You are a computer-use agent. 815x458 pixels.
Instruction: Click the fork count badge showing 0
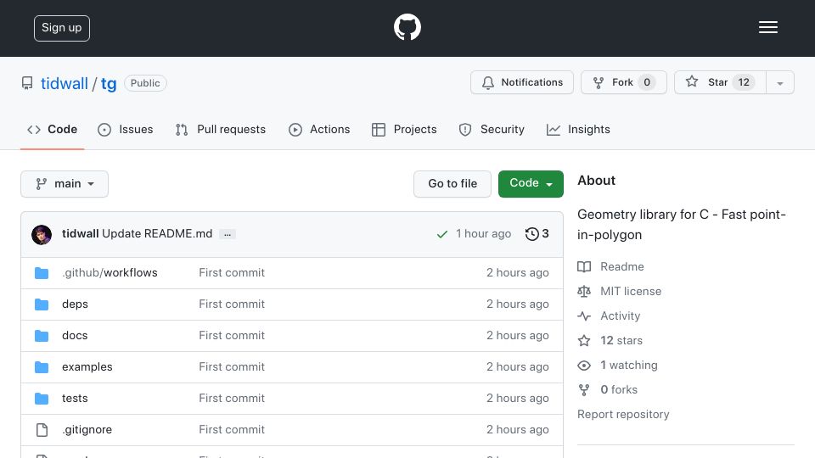647,82
